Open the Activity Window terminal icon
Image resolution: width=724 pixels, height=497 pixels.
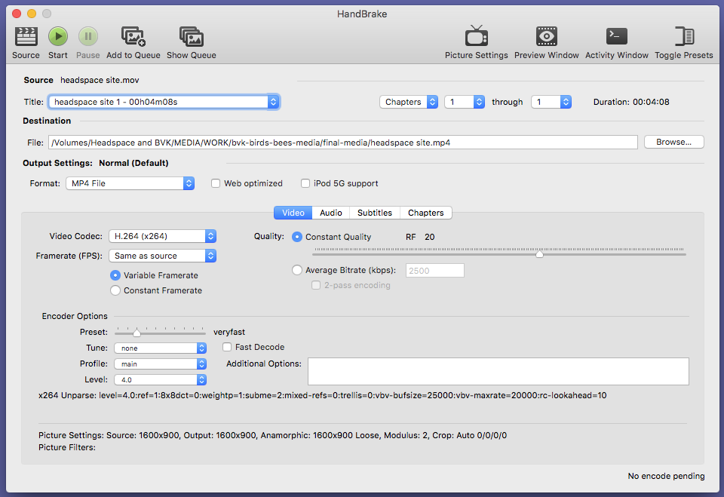click(x=617, y=36)
